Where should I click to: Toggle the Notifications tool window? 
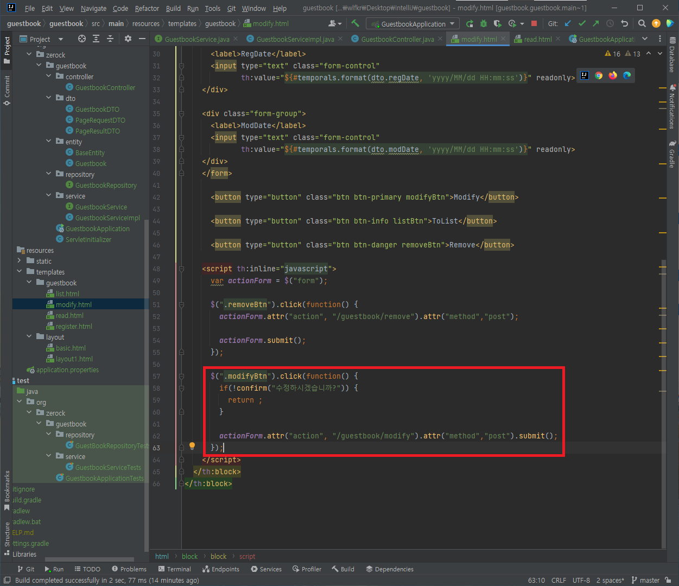[x=673, y=106]
